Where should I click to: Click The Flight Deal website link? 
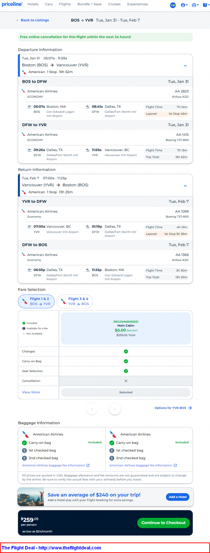[x=51, y=548]
